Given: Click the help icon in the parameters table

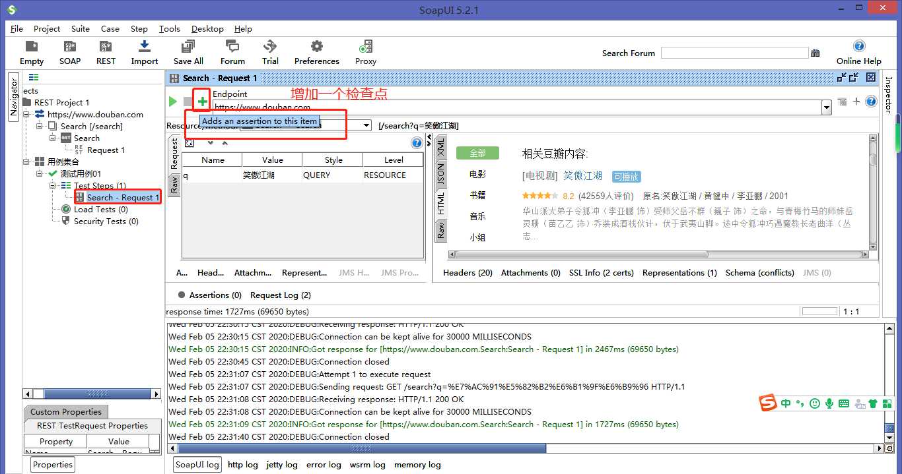Looking at the screenshot, I should coord(417,143).
